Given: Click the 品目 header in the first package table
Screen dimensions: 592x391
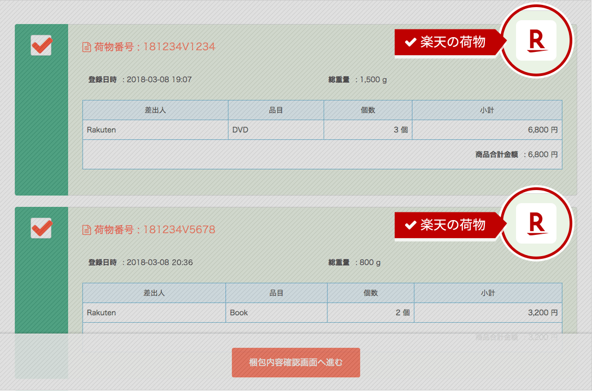Looking at the screenshot, I should (x=276, y=110).
